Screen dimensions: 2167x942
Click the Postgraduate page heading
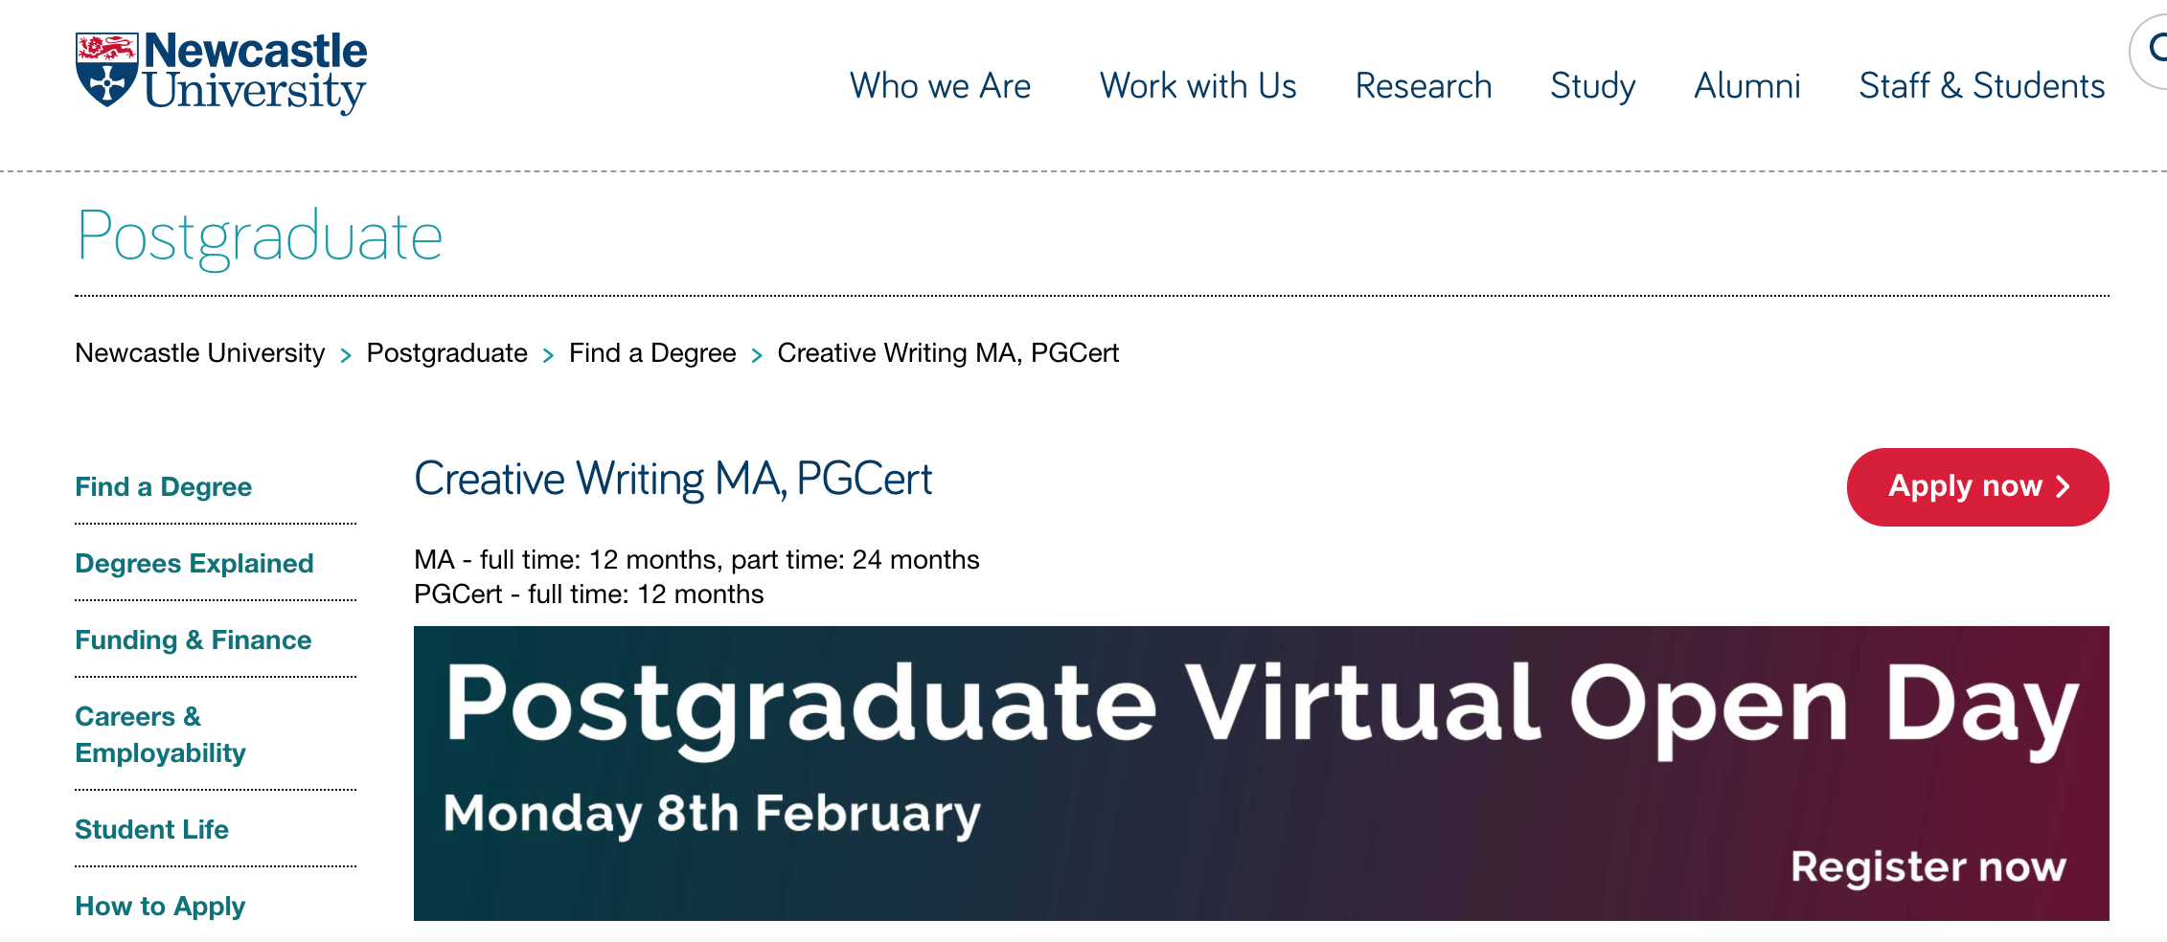click(260, 236)
